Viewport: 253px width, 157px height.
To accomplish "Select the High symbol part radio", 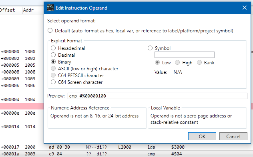I will (177, 62).
